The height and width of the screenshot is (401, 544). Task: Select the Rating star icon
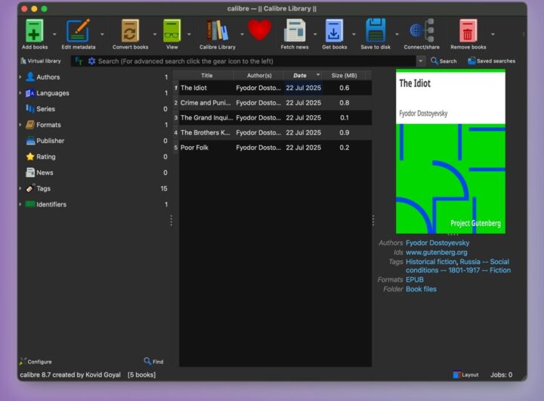[x=30, y=157]
